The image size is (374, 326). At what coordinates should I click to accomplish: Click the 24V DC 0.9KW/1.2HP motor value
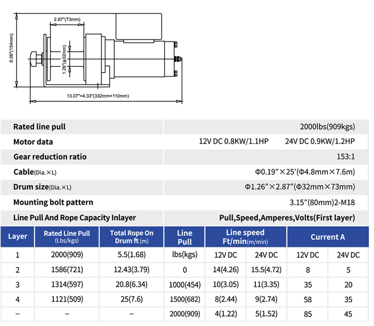(320, 142)
